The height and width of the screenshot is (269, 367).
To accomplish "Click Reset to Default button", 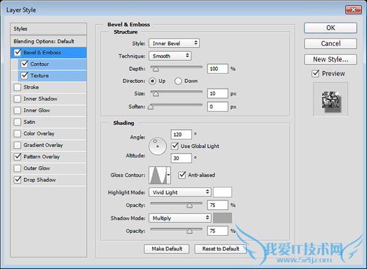I will [221, 249].
